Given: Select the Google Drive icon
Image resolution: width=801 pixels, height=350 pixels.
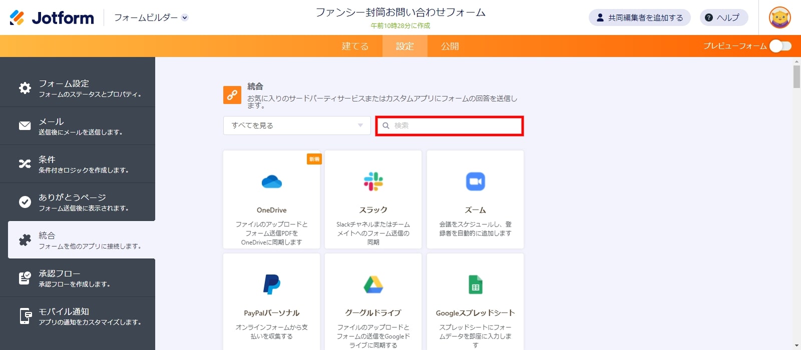Looking at the screenshot, I should tap(373, 284).
